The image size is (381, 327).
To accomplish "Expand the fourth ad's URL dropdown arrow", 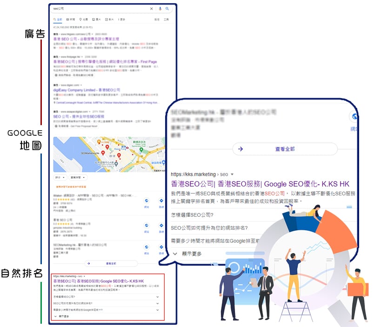I will (x=90, y=112).
